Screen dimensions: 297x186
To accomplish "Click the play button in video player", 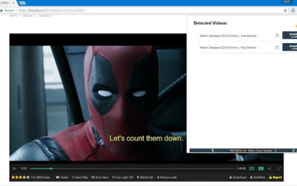I will tap(14, 168).
